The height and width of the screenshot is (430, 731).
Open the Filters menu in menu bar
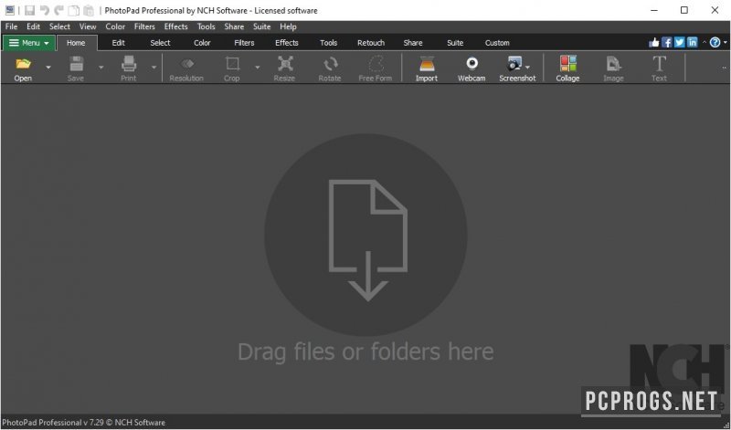click(144, 26)
